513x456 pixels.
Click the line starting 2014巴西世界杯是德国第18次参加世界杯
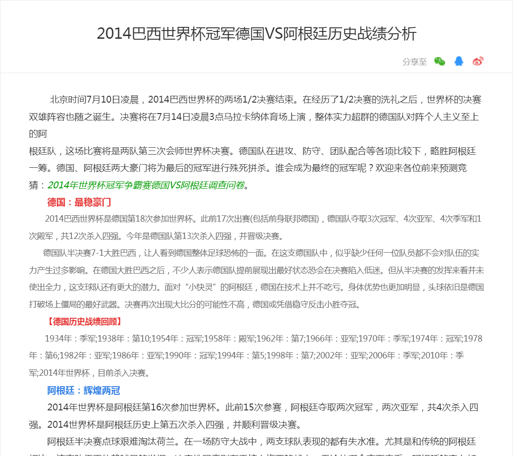(263, 219)
